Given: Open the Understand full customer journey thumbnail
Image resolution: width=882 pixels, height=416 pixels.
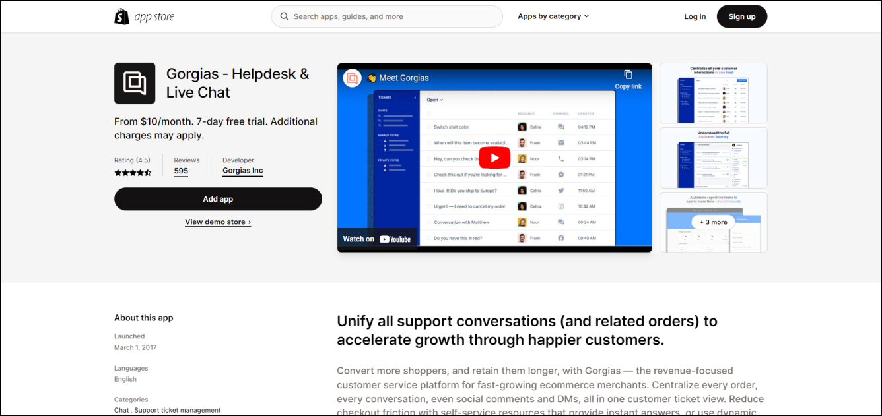Looking at the screenshot, I should (x=714, y=158).
